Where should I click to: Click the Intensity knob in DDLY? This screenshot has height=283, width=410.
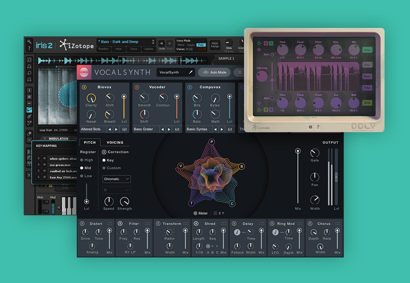(x=262, y=76)
